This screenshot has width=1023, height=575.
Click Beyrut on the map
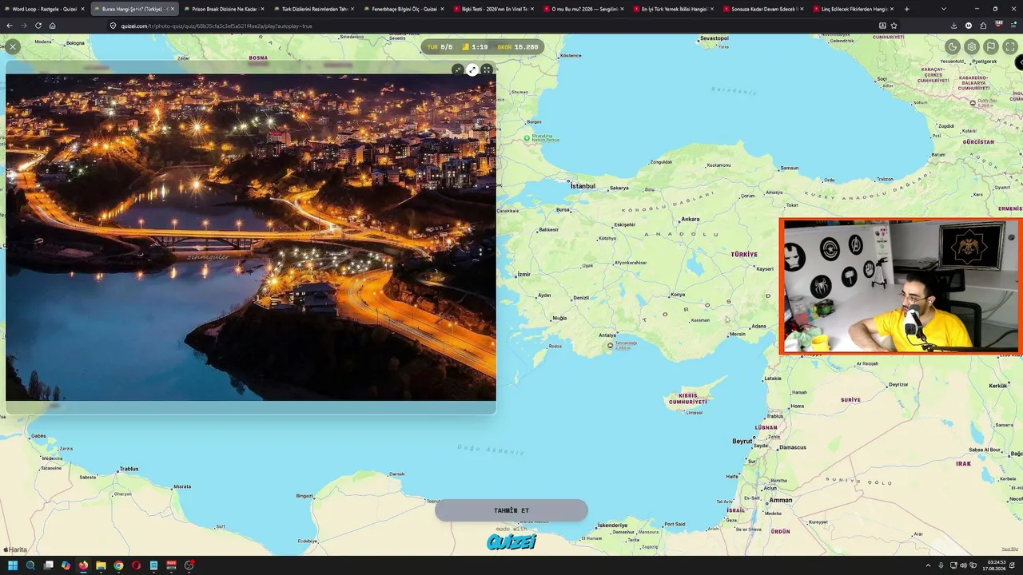[x=742, y=441]
